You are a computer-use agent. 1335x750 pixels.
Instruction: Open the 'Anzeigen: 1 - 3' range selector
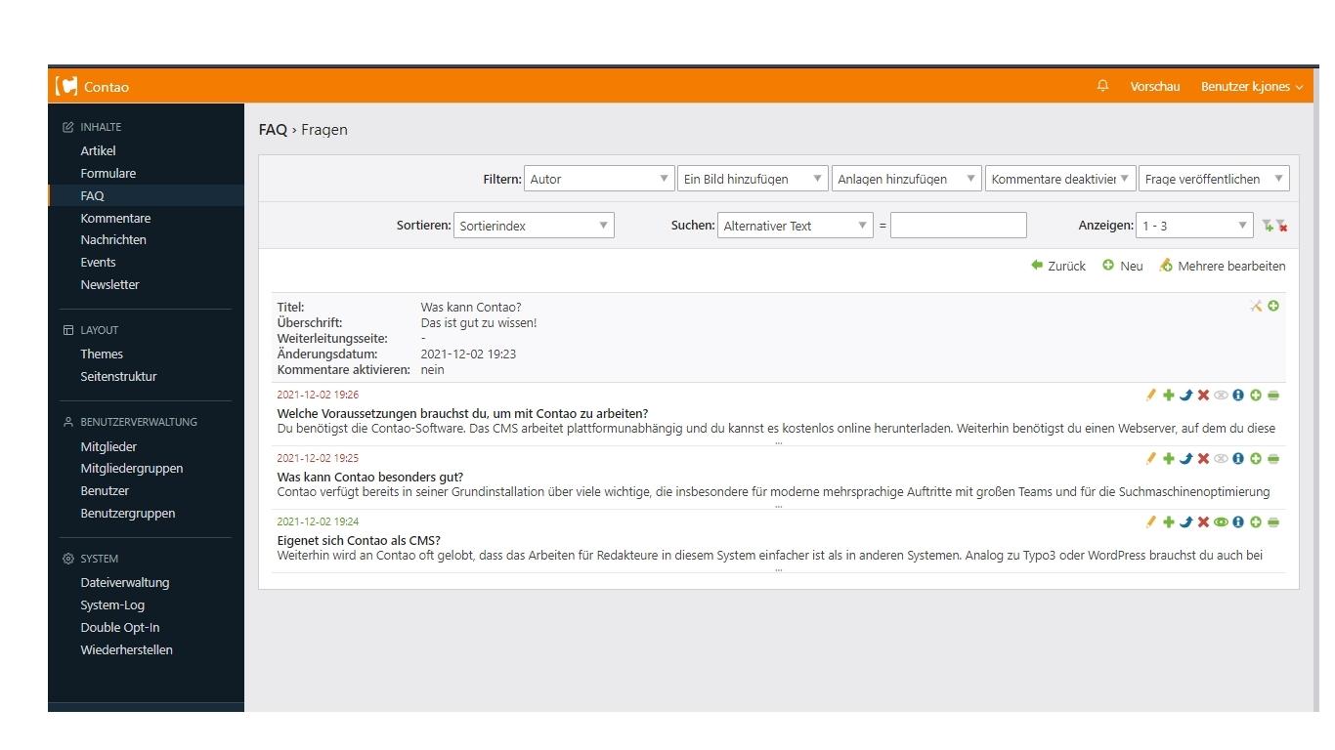pyautogui.click(x=1193, y=225)
